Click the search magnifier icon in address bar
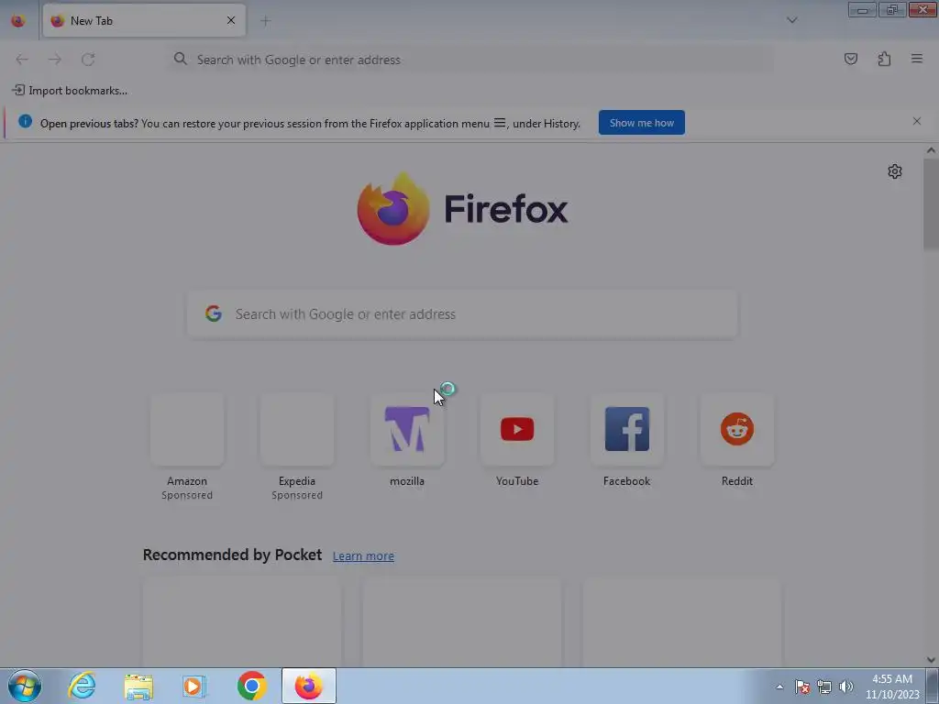The image size is (939, 704). (181, 59)
